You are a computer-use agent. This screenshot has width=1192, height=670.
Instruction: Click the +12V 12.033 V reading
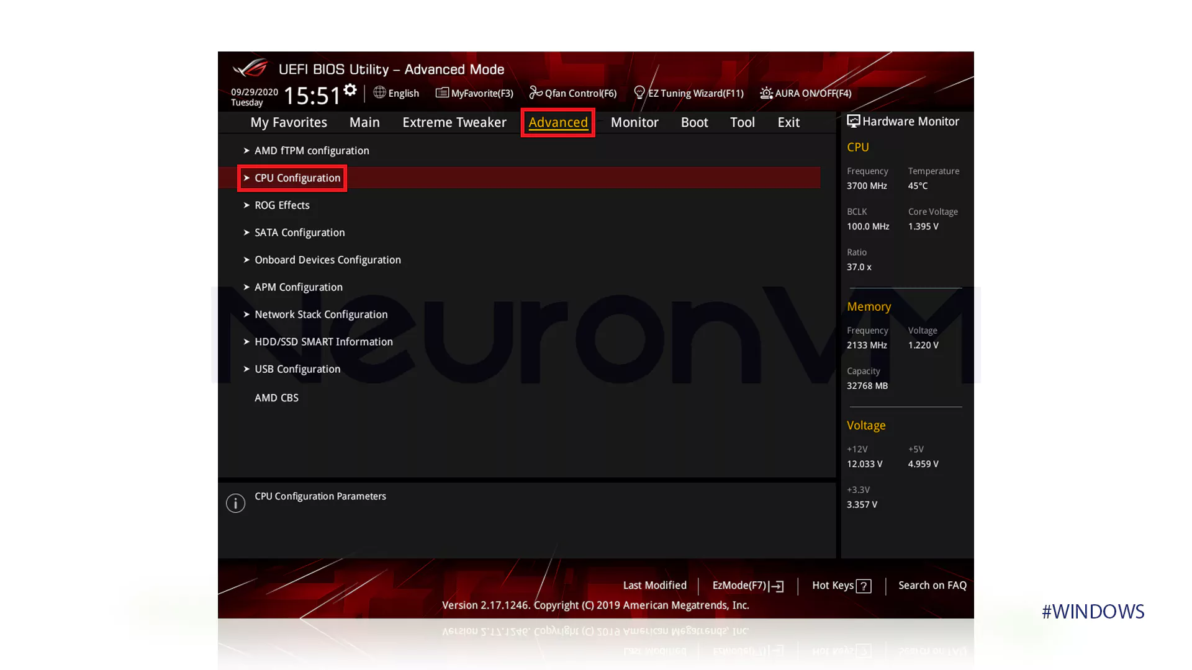pyautogui.click(x=864, y=464)
